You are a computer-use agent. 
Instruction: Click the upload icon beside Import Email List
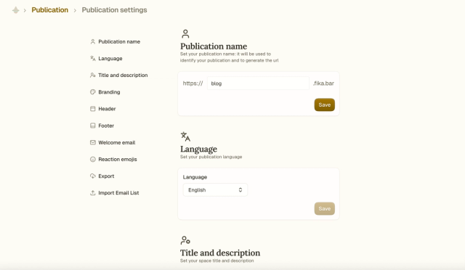(93, 193)
